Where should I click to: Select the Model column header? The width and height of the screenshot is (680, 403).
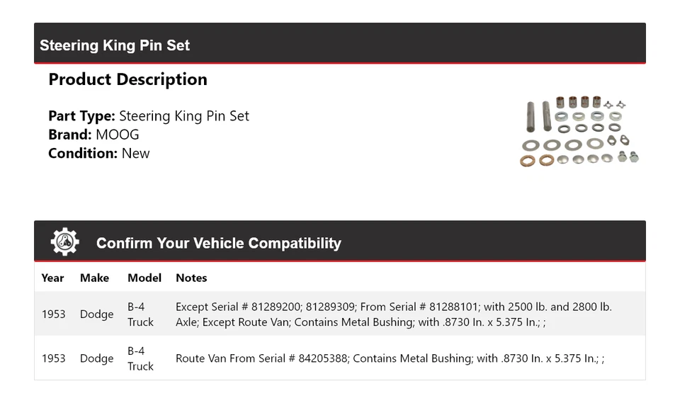coord(144,278)
